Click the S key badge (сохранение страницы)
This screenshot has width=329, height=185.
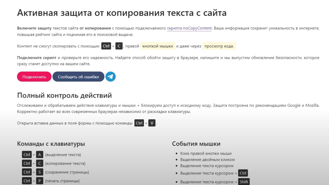(x=40, y=172)
